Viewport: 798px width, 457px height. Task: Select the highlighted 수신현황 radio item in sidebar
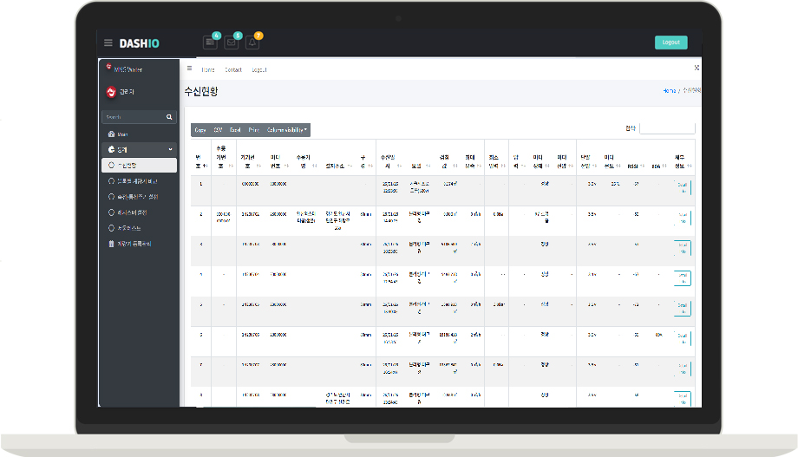tap(138, 165)
